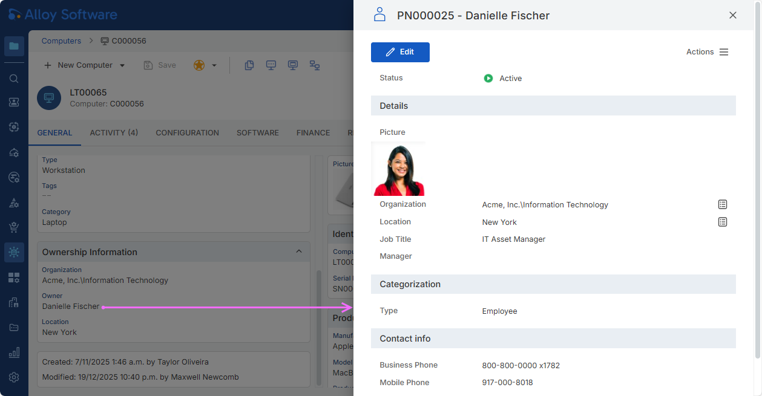Open Organization details icon beside Acme, Inc.

click(722, 204)
